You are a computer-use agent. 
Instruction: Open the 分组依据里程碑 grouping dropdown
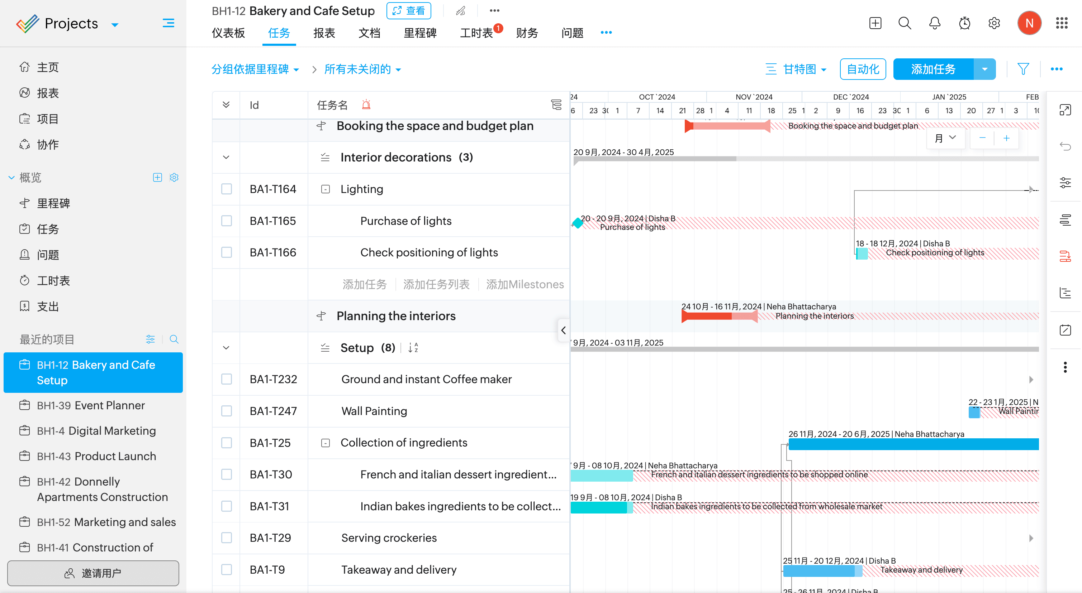coord(255,69)
